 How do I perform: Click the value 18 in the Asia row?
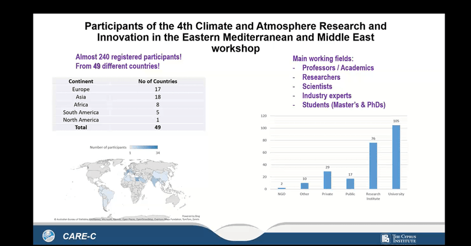click(158, 97)
